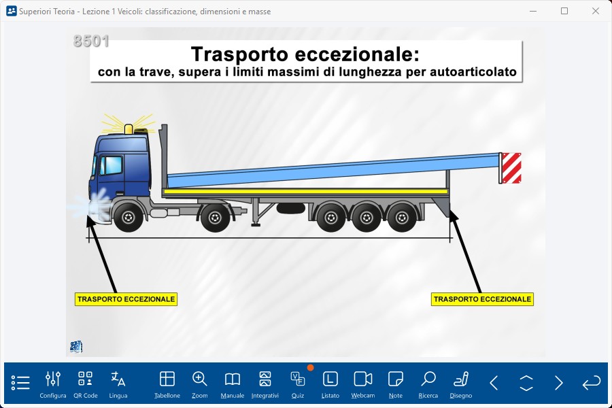612x408 pixels.
Task: Click the left TRASPORTO ECCEZIONALE label
Action: 126,299
